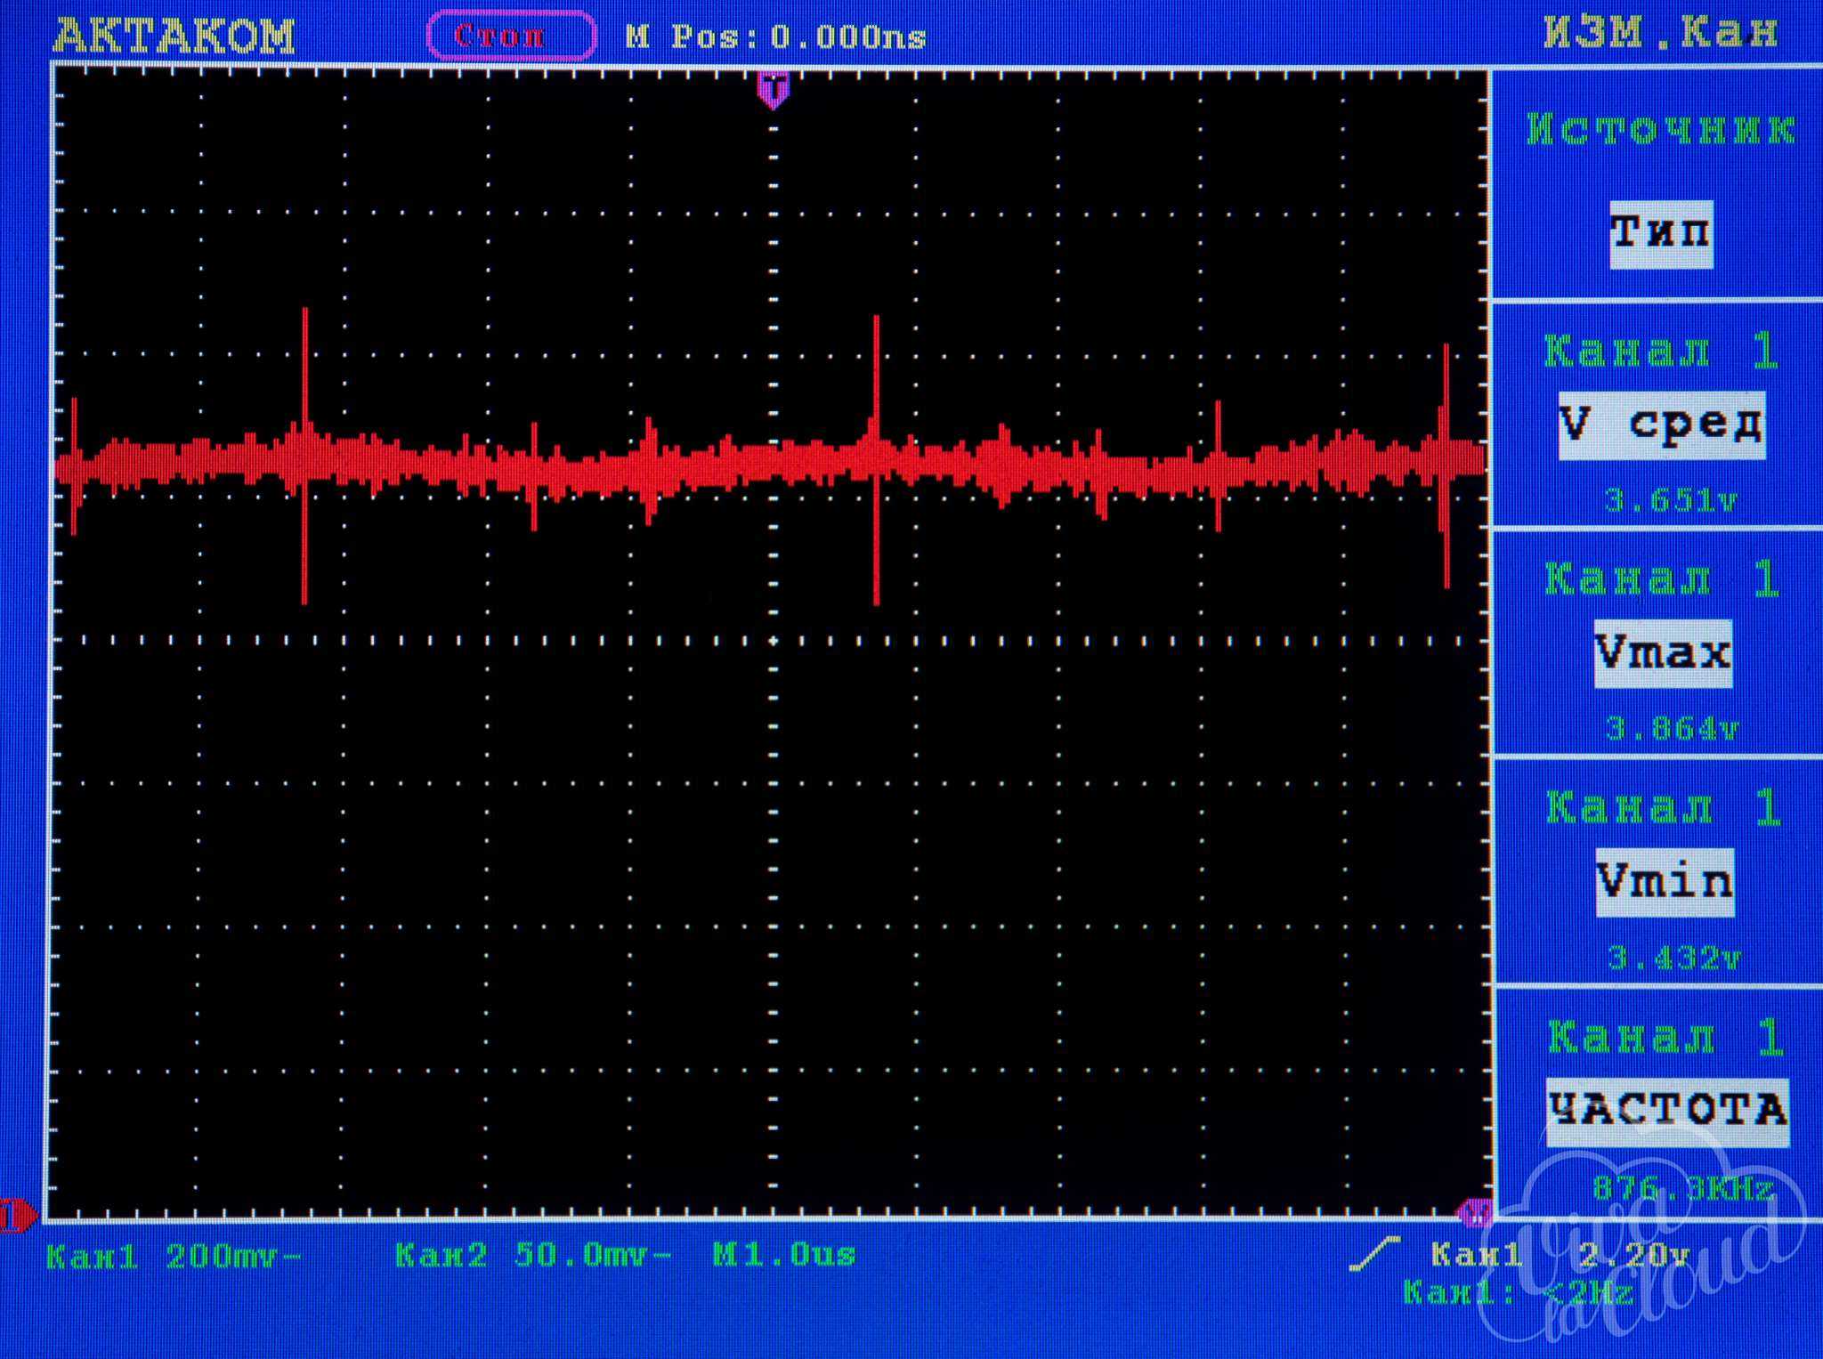Click the AKTAKOM logo
1823x1359 pixels.
point(174,36)
